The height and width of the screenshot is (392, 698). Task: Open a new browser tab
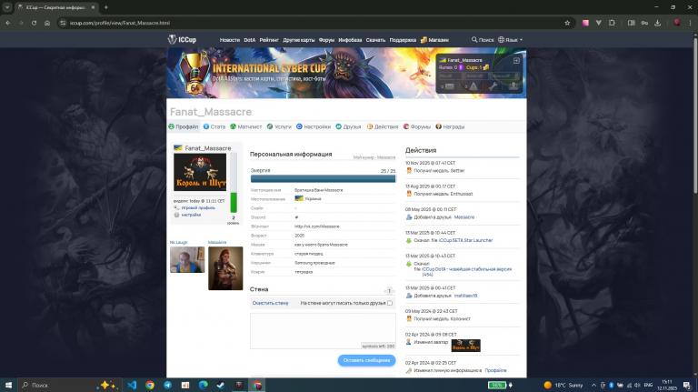[106, 7]
